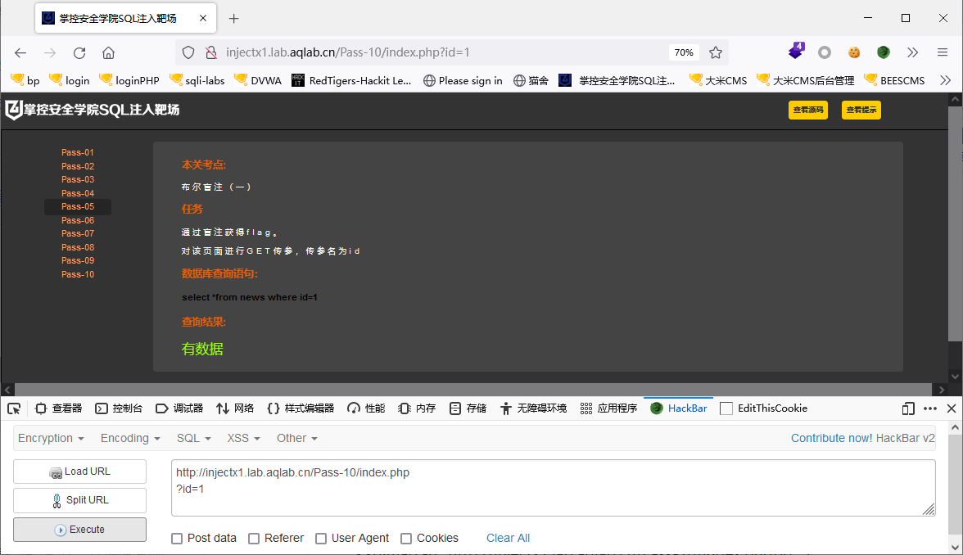Open the 性能 performance tab
The height and width of the screenshot is (555, 963).
(x=366, y=408)
